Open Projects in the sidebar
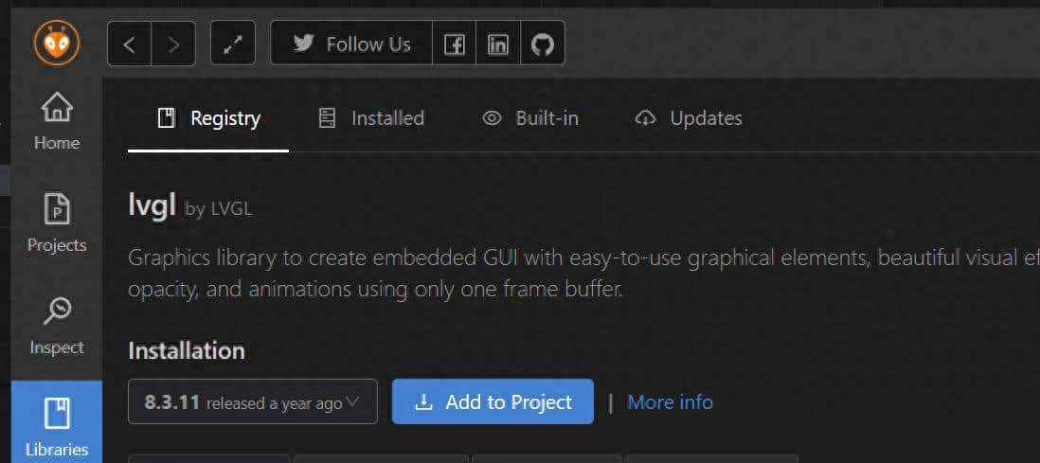This screenshot has height=463, width=1040. tap(57, 224)
